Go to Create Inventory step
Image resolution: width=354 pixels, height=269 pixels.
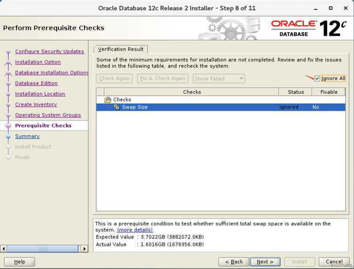[x=36, y=105]
